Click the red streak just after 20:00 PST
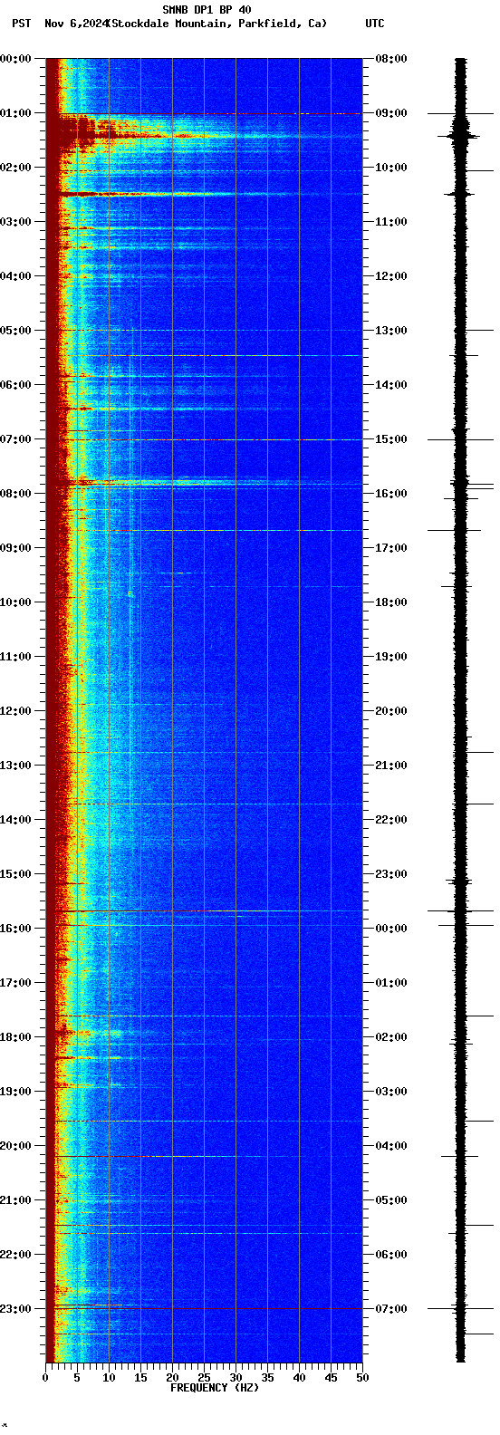Image resolution: width=500 pixels, height=1435 pixels. pyautogui.click(x=154, y=1156)
